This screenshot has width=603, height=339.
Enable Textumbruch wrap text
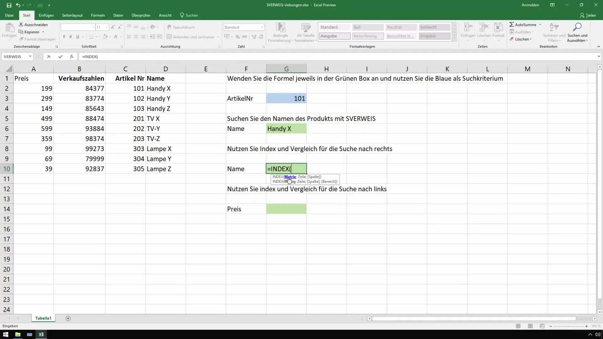tap(181, 27)
